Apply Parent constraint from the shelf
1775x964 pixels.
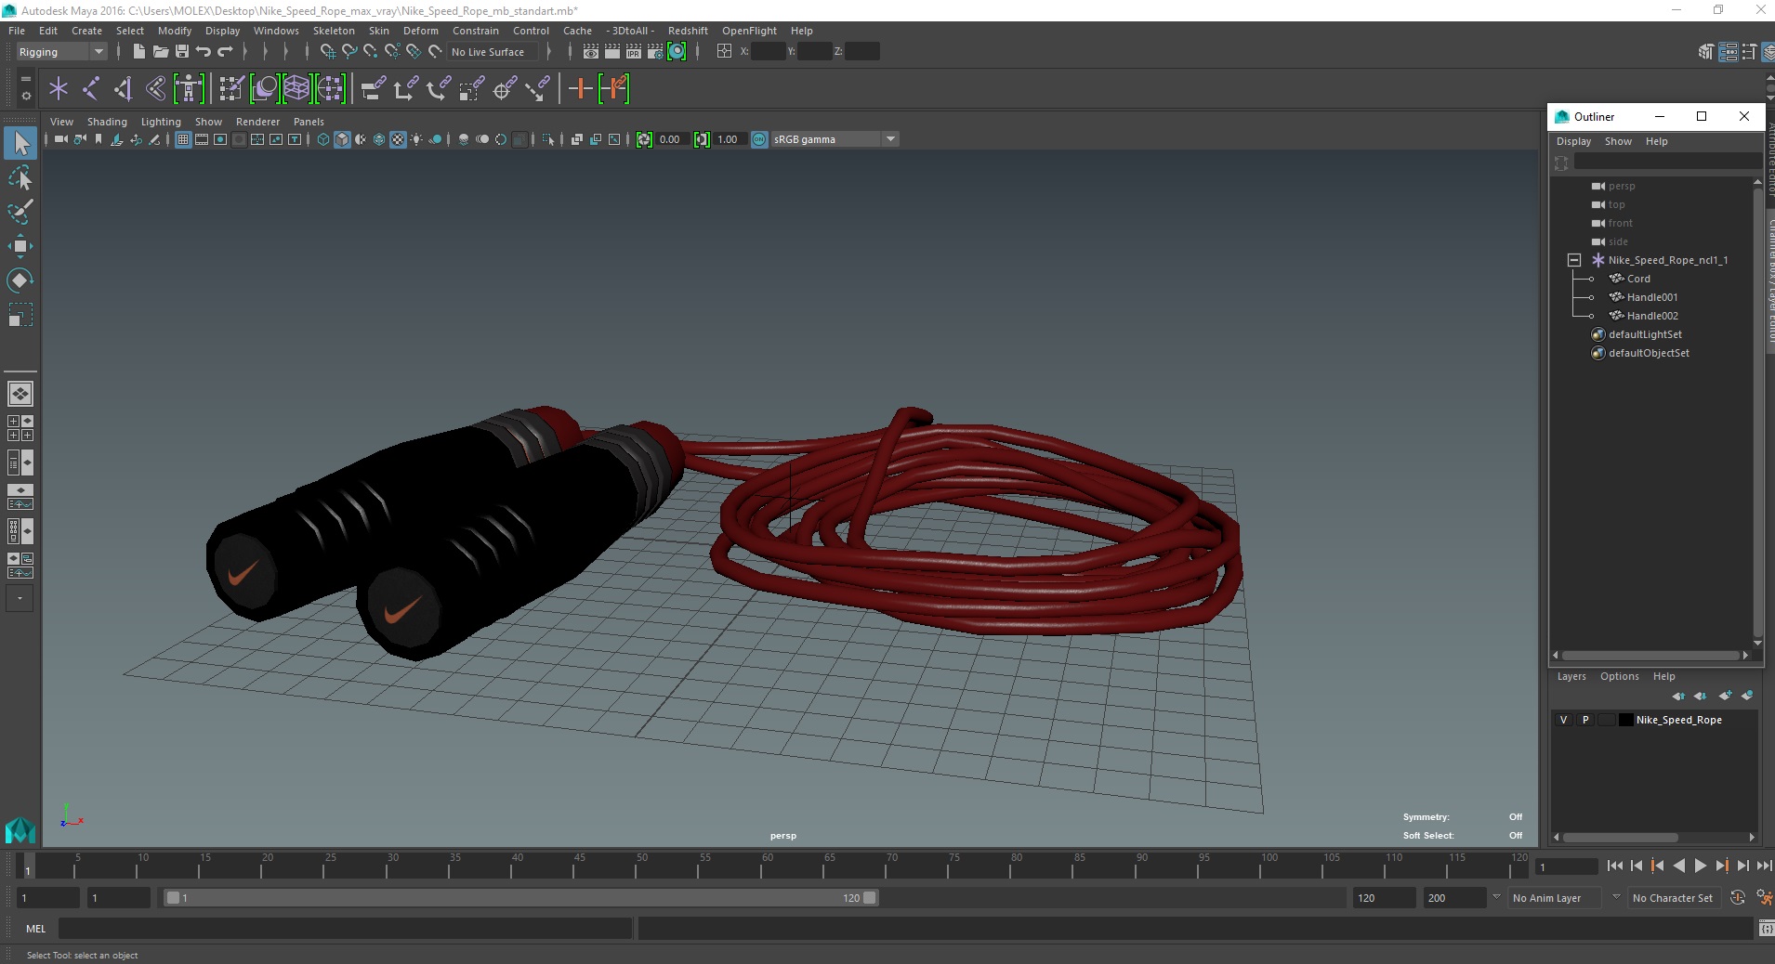point(373,89)
